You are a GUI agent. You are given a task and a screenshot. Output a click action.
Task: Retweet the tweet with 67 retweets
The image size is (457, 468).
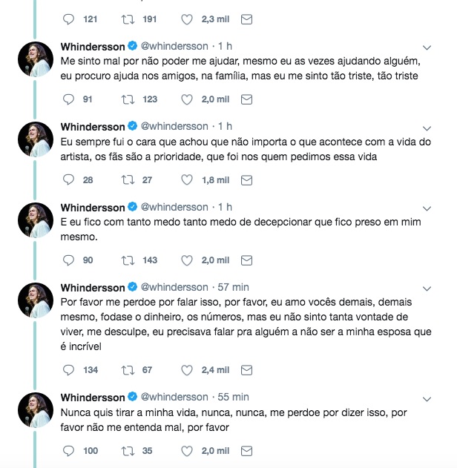pyautogui.click(x=129, y=370)
